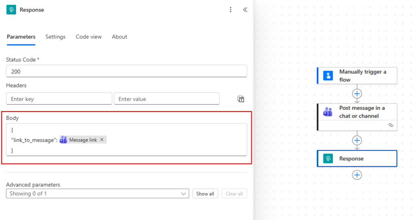Click the "link_to_message": text in Body

point(34,140)
